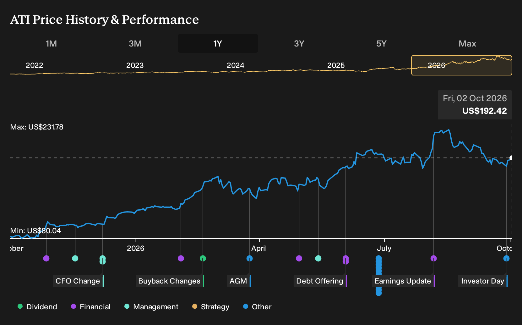
Task: Click the 2026 x-axis label under the chart
Action: 136,248
